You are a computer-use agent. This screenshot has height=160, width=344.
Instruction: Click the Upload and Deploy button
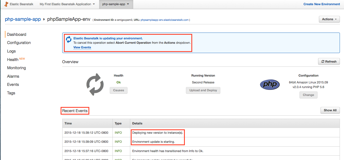point(203,90)
